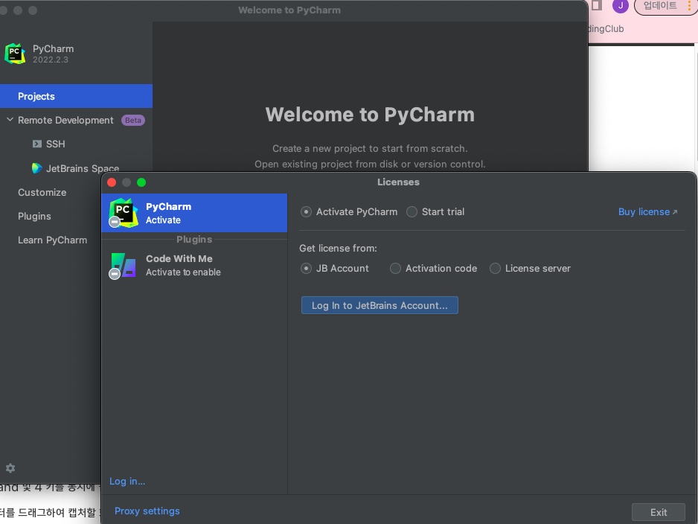The width and height of the screenshot is (698, 524).
Task: Open Learn PyCharm section
Action: [x=52, y=240]
